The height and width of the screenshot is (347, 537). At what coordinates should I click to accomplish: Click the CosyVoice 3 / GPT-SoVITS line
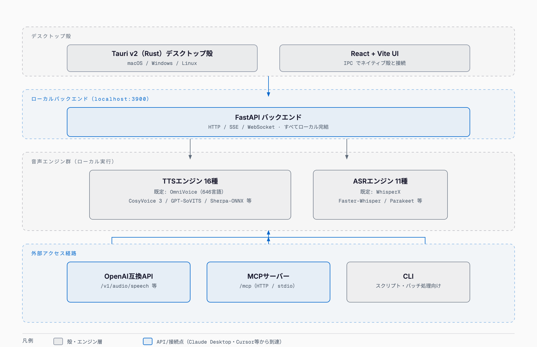click(x=190, y=201)
